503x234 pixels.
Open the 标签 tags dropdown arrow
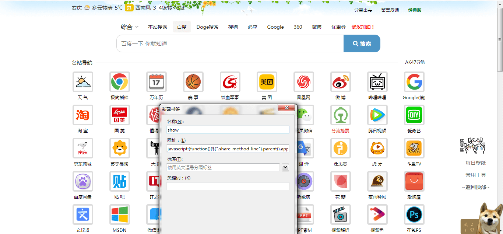tap(285, 167)
